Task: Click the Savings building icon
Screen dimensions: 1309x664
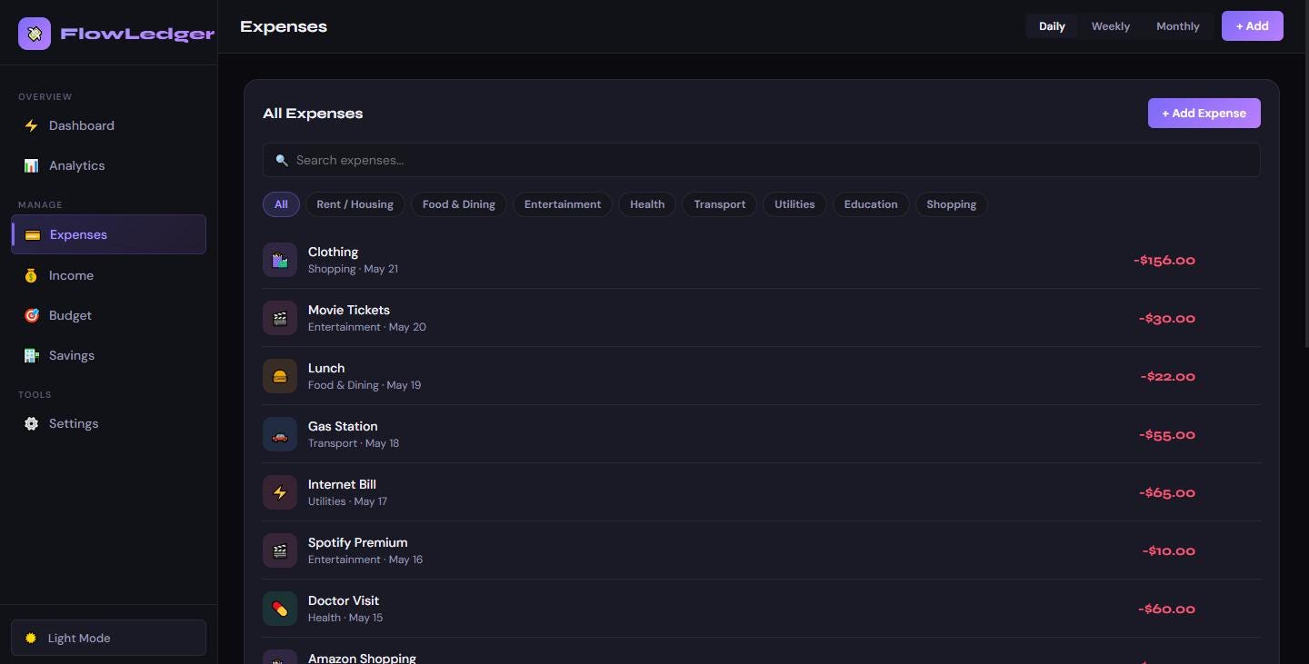Action: coord(31,355)
